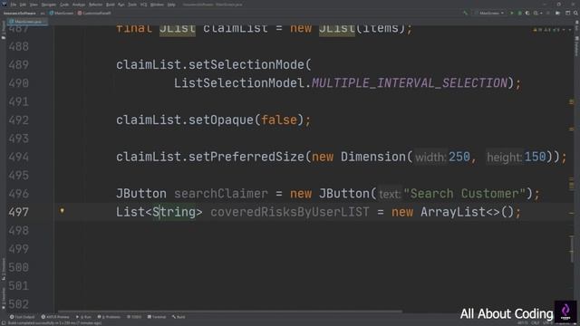580x326 pixels.
Task: Click the ListSelectionModel class name
Action: [239, 83]
